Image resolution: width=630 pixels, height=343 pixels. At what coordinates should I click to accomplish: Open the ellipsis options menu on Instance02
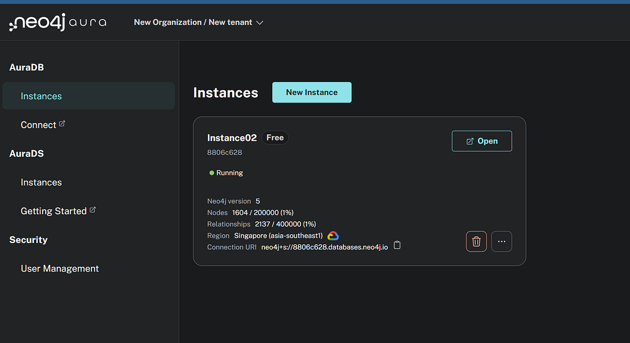point(501,241)
